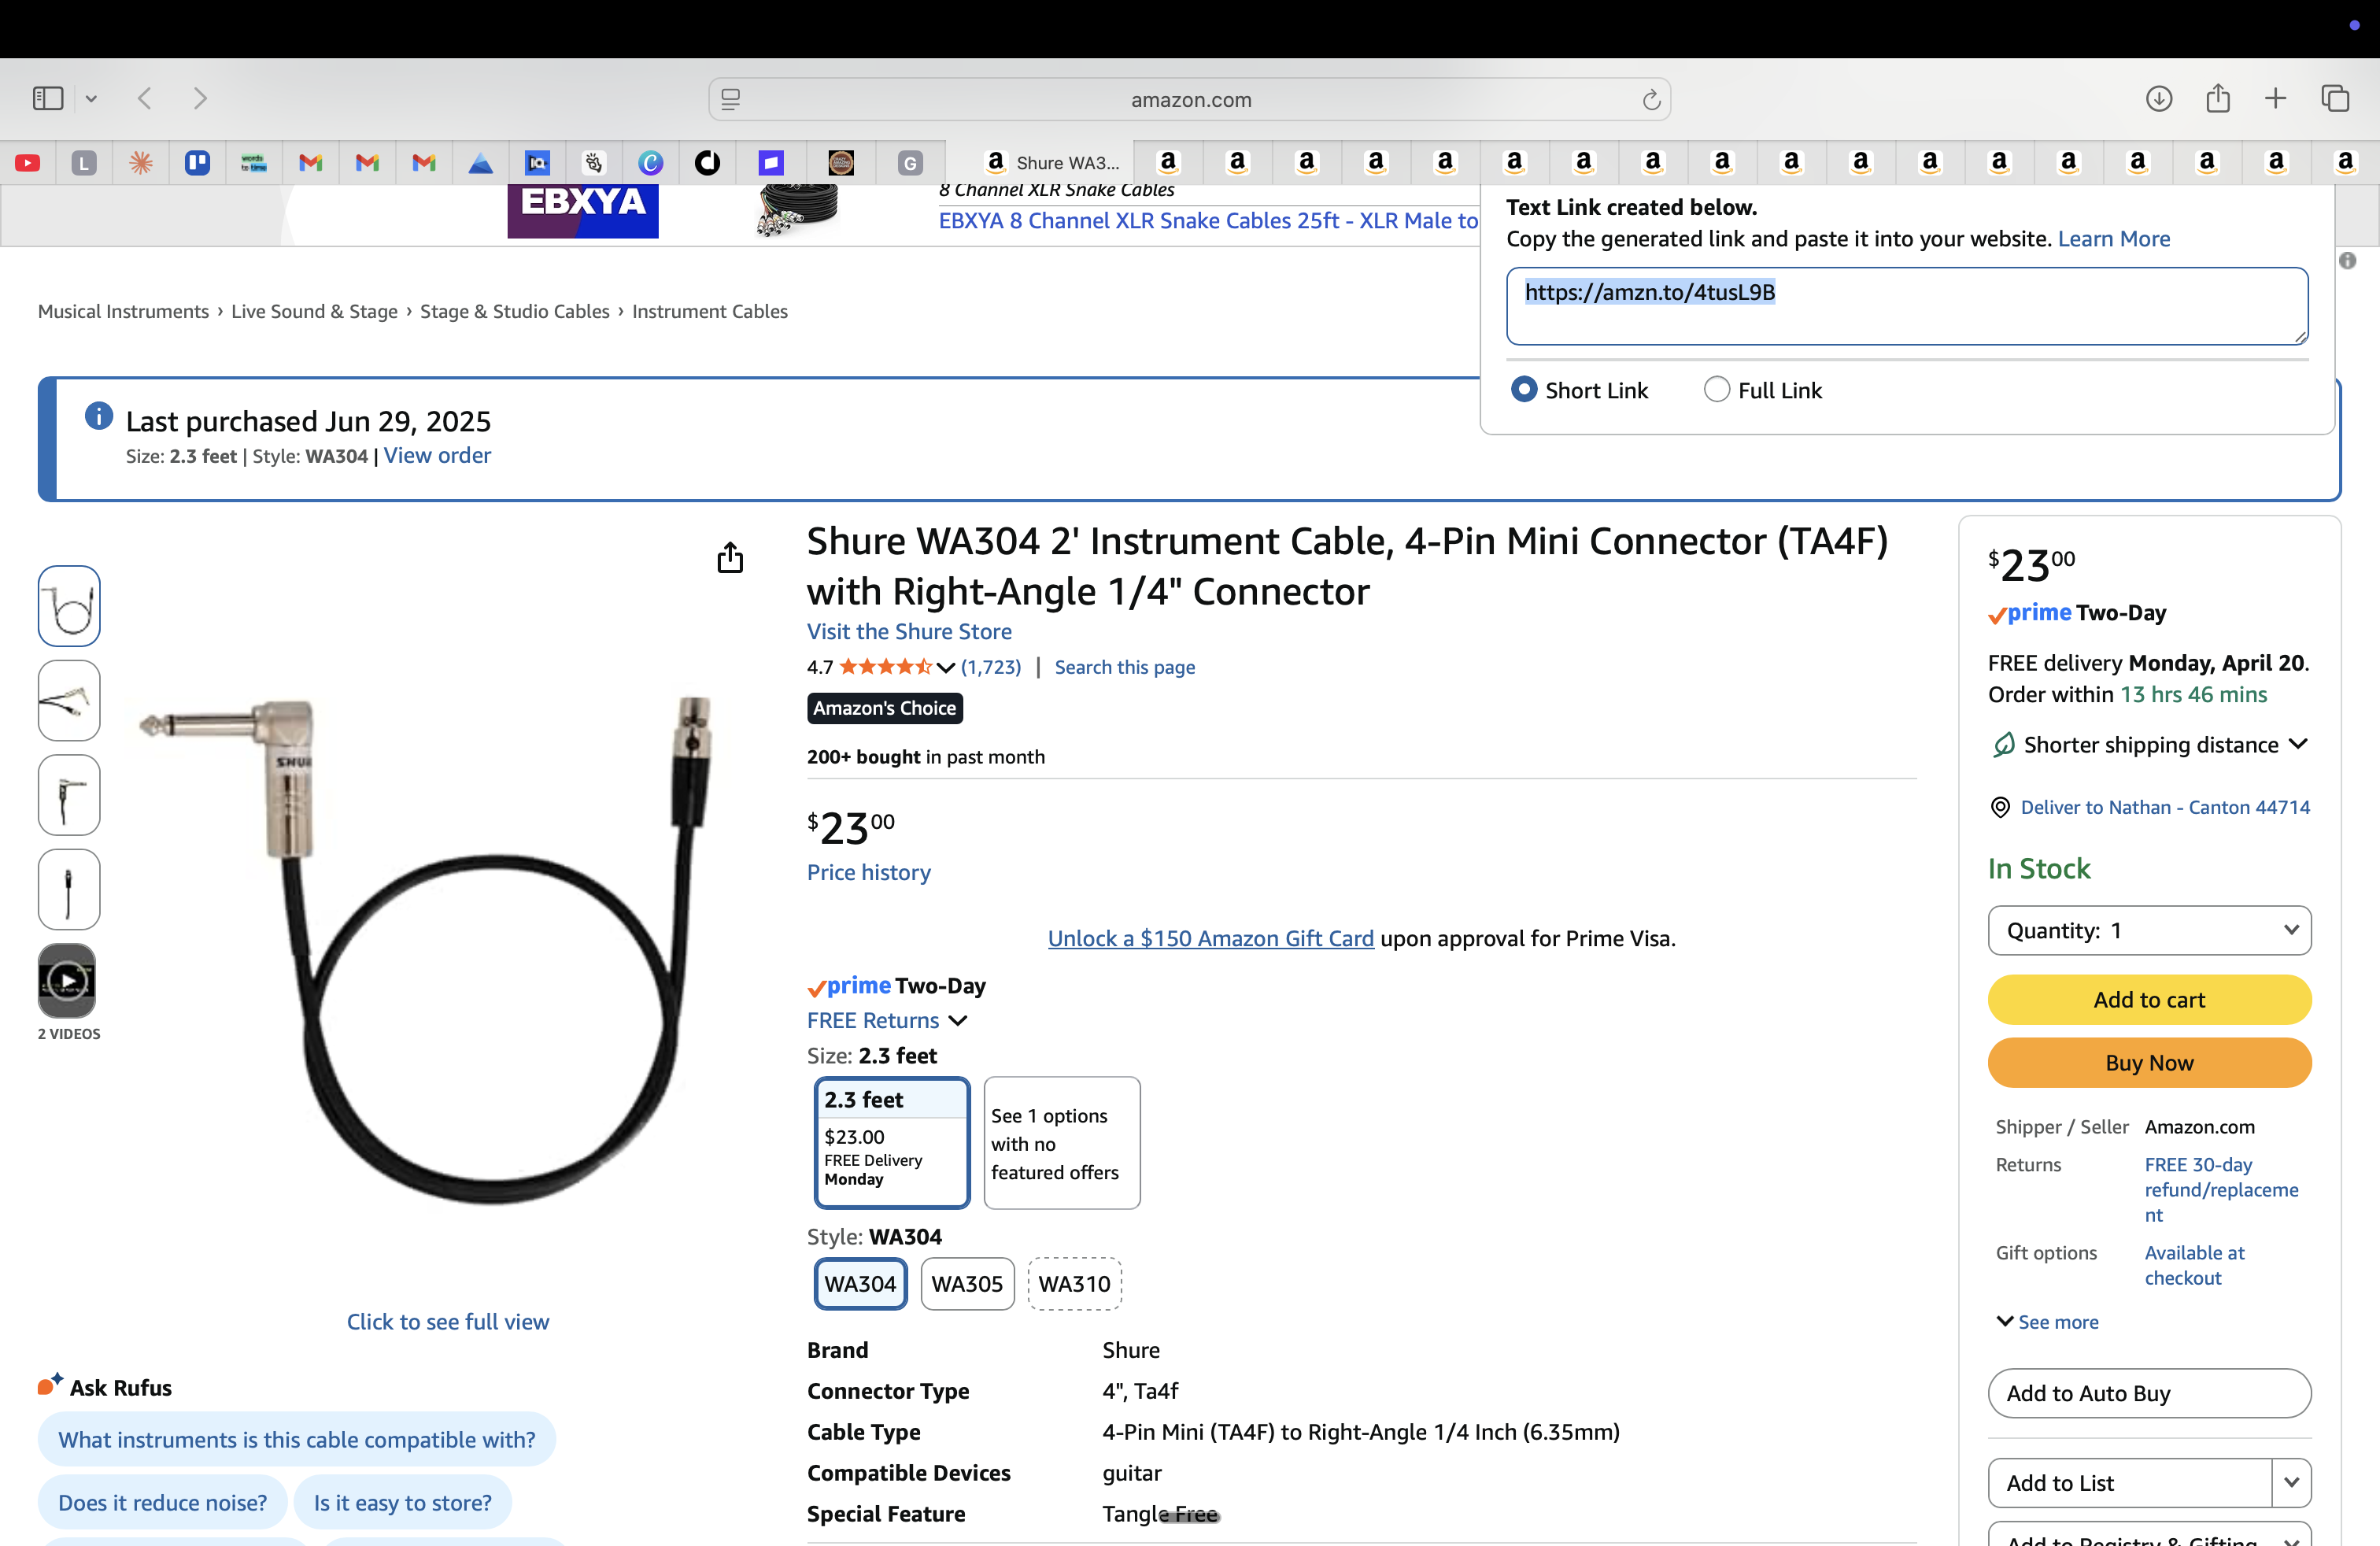Screen dimensions: 2380x1546
Task: Toggle the Safari sidebar
Action: click(x=48, y=98)
